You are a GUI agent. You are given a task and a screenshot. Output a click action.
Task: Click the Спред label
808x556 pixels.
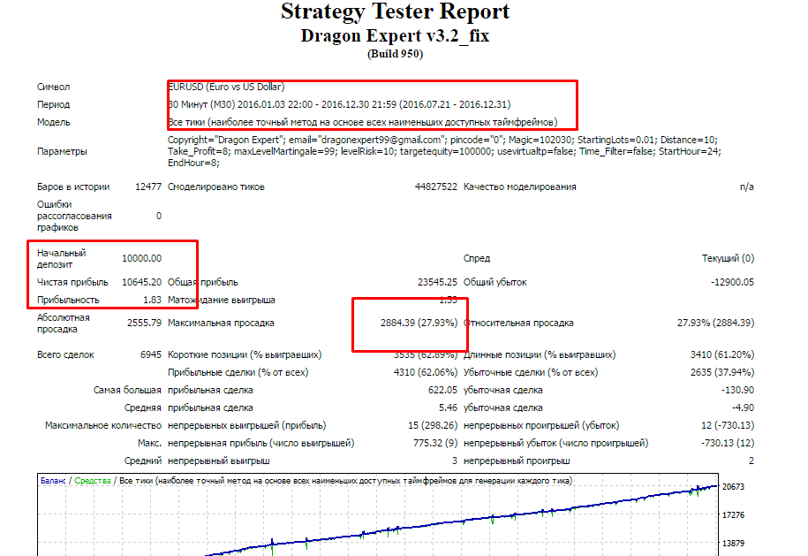click(x=477, y=258)
